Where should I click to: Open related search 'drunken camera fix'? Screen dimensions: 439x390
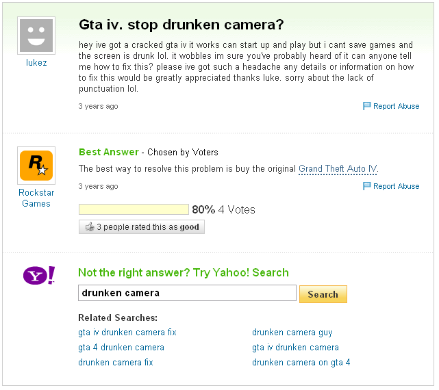click(116, 363)
